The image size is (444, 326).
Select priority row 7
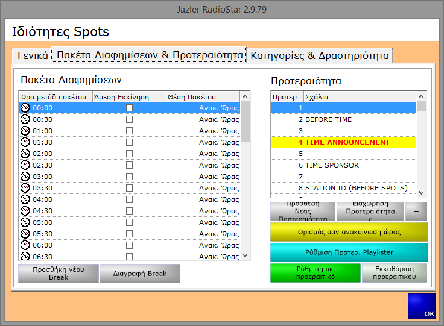pyautogui.click(x=344, y=177)
